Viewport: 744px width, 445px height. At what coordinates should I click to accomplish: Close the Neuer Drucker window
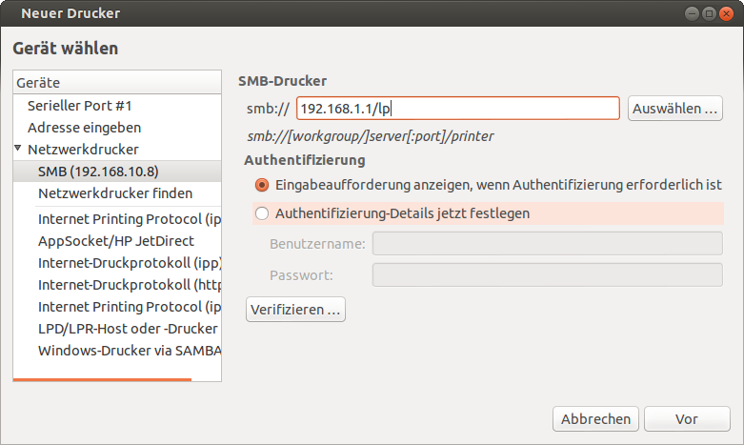point(726,13)
